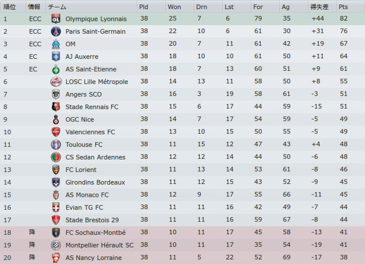The image size is (365, 264).
Task: Click the Olympique Lyonnais club crest
Action: 56,19
